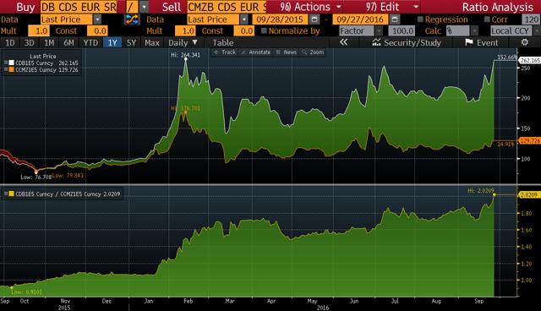
Task: Select the YTD range tab
Action: click(90, 43)
